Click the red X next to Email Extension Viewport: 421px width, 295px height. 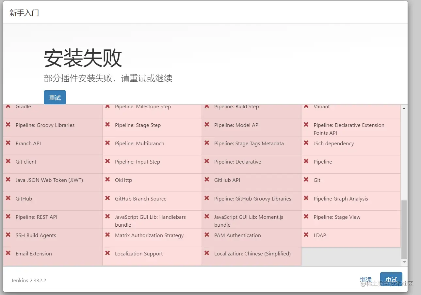(8, 253)
